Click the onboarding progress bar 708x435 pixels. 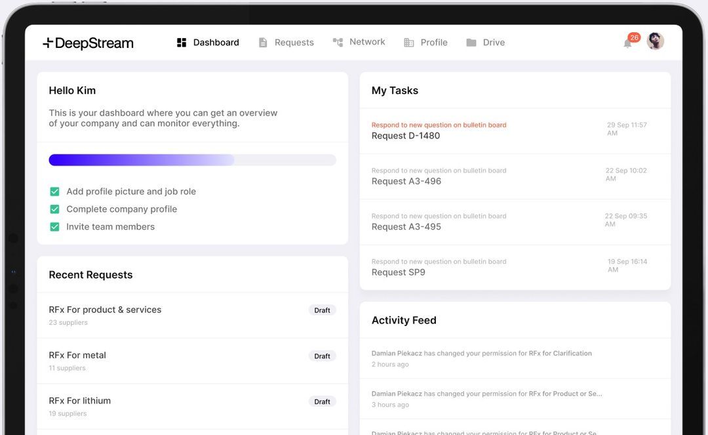(x=192, y=160)
